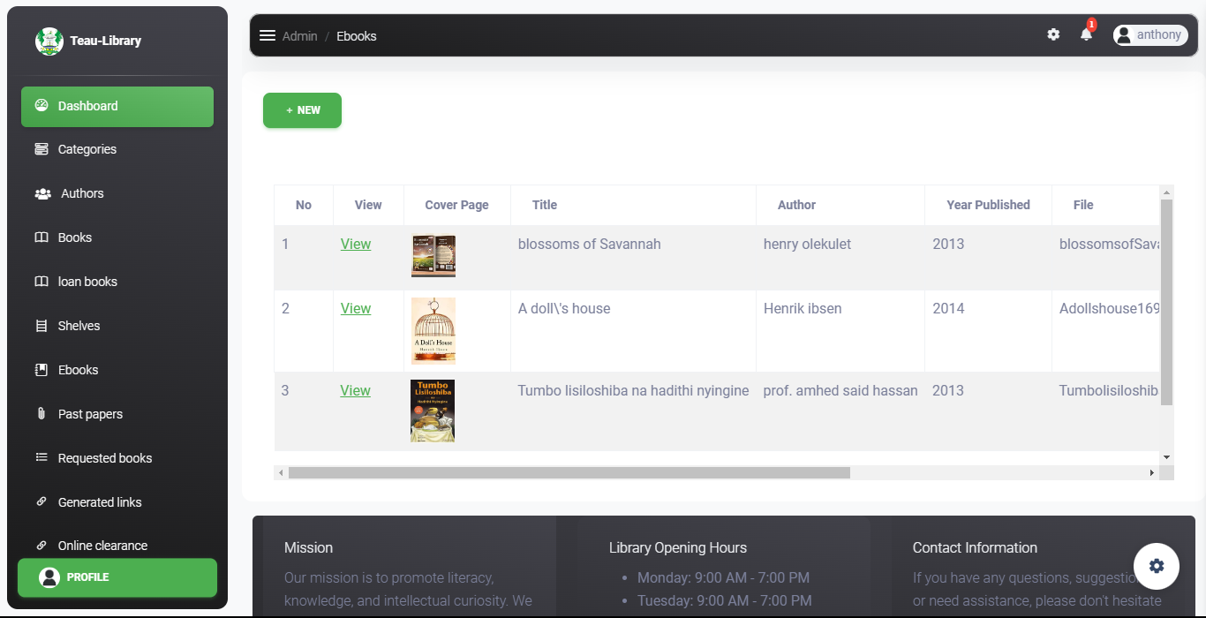This screenshot has height=618, width=1206.
Task: Open the anthony user account dropdown
Action: coord(1149,34)
